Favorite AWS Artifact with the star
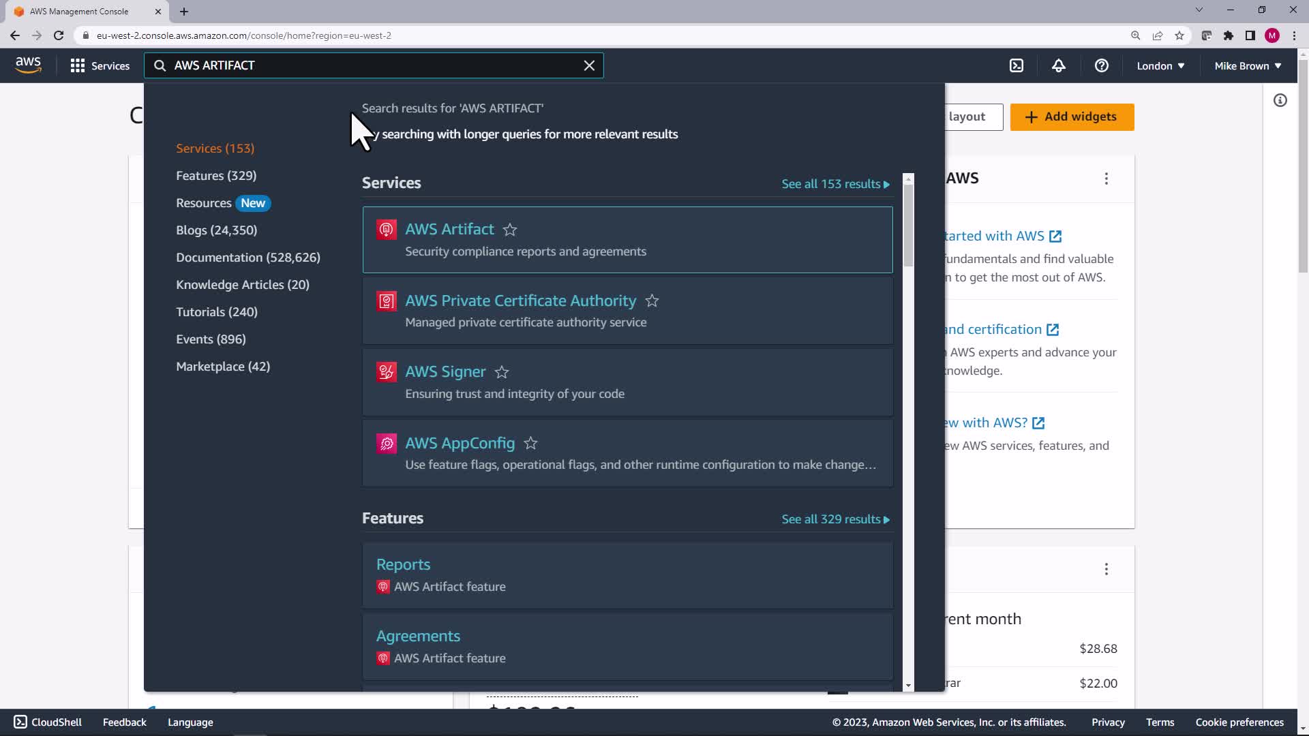This screenshot has width=1309, height=736. pyautogui.click(x=509, y=230)
